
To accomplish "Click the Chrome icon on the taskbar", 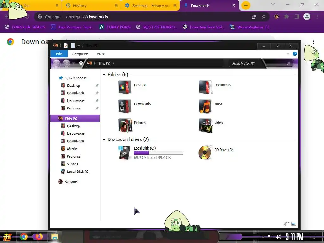I will tap(24, 237).
